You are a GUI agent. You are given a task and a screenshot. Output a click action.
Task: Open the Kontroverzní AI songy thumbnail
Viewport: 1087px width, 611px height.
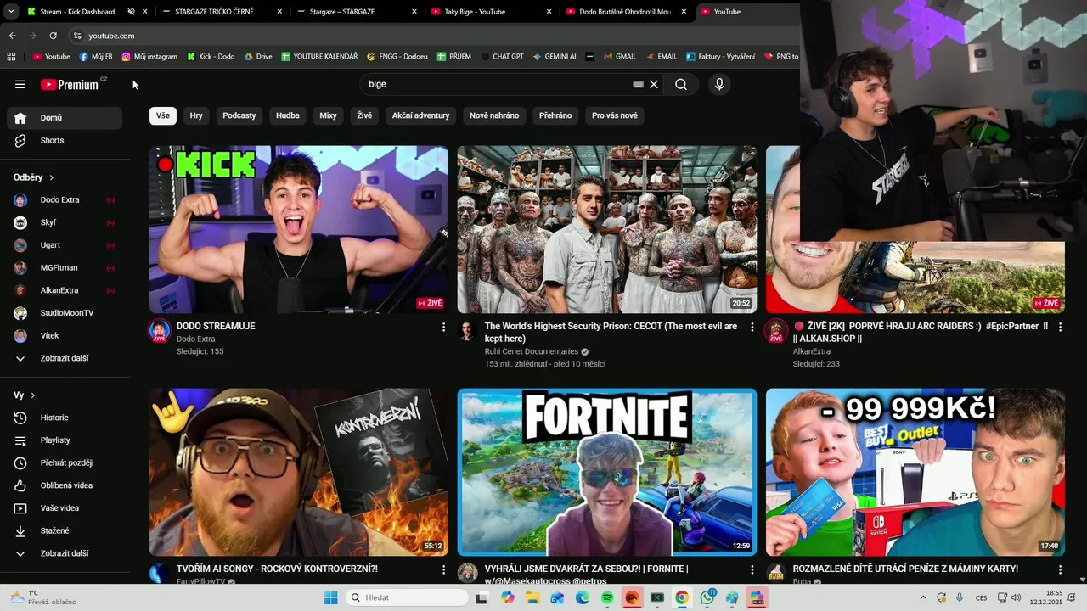(x=299, y=472)
